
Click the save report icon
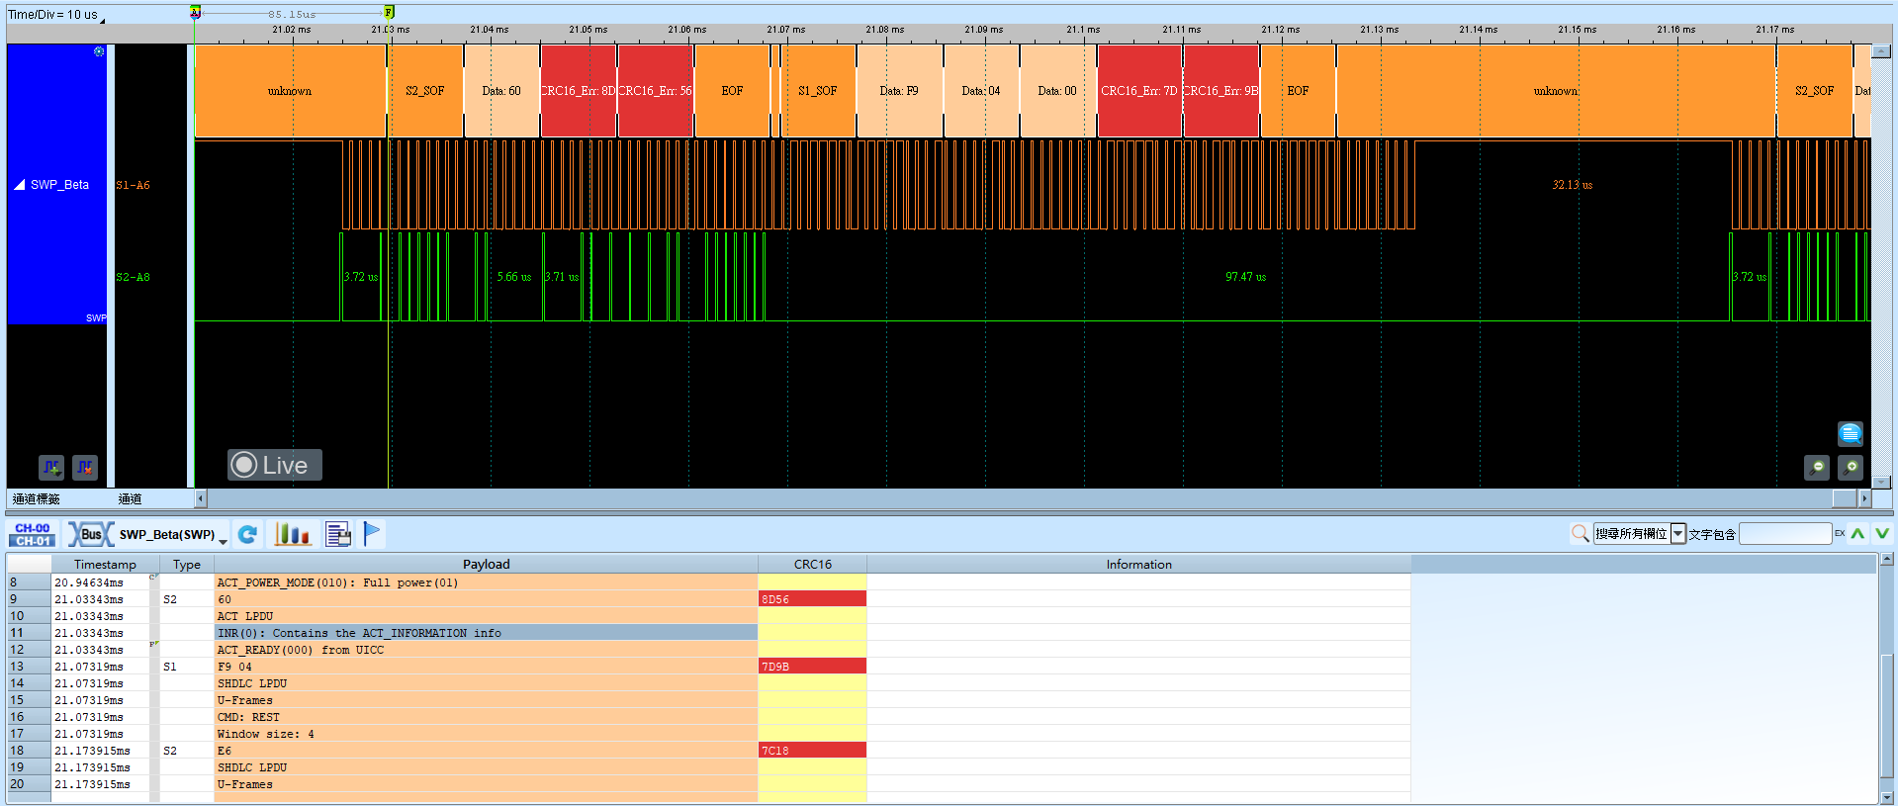click(x=338, y=534)
